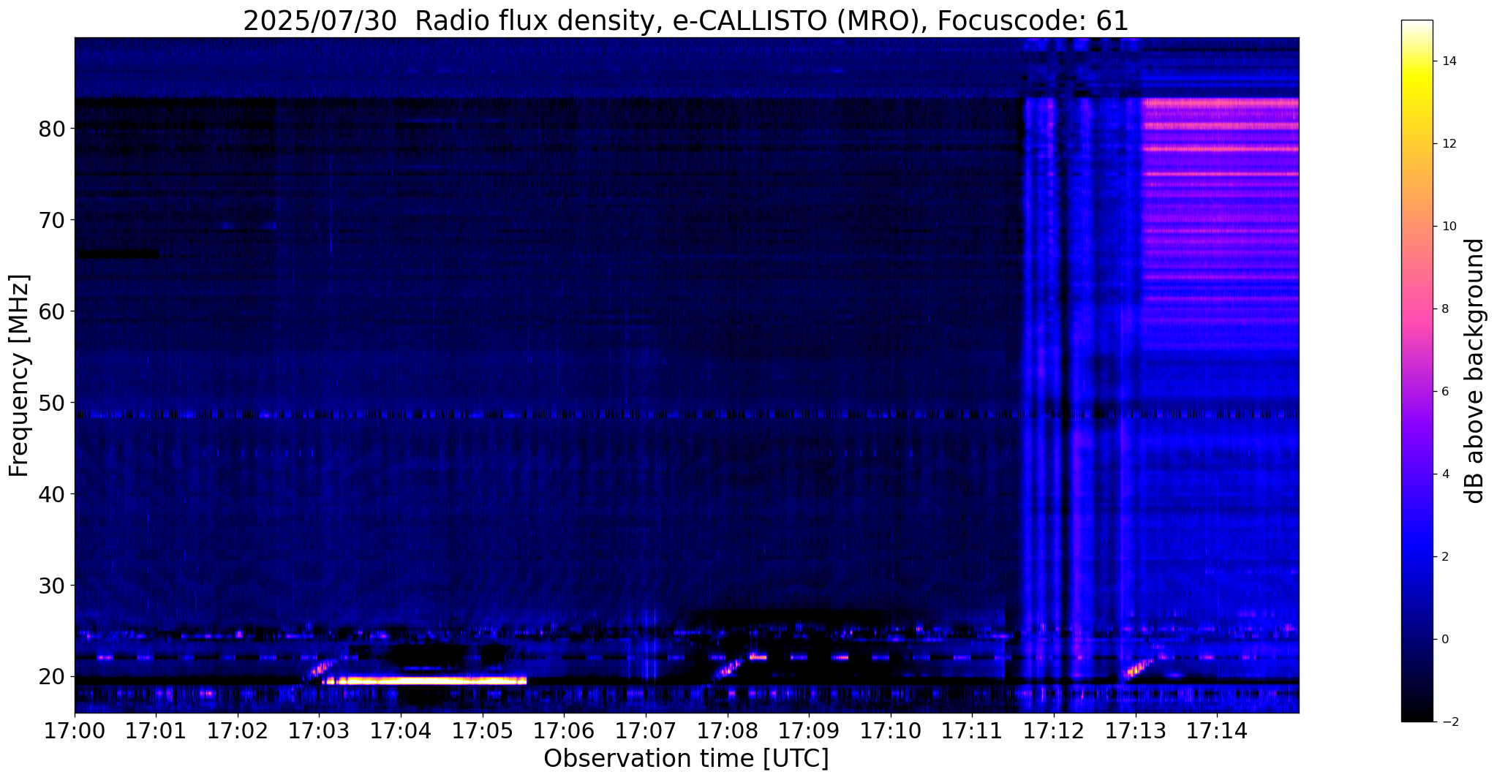This screenshot has width=1497, height=780.
Task: Click the bright yellow burst near 19.5 MHz at 17:04
Action: point(424,681)
